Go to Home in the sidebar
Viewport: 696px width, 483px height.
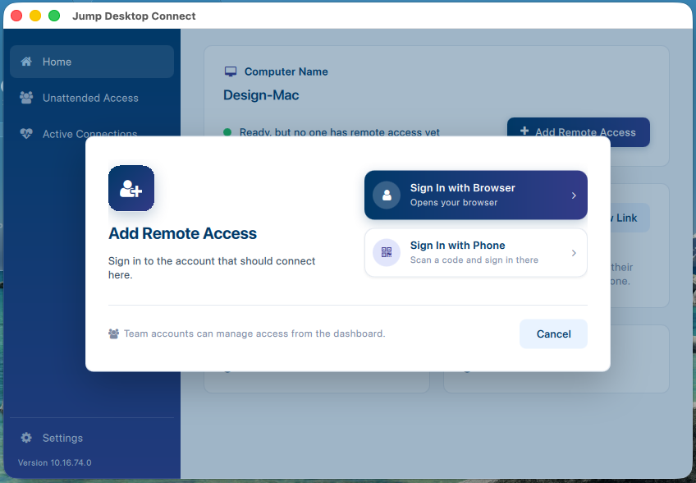point(92,62)
